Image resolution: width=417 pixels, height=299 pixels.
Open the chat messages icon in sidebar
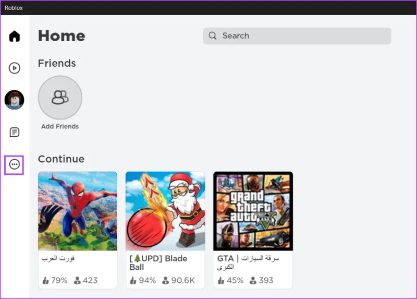[x=15, y=132]
